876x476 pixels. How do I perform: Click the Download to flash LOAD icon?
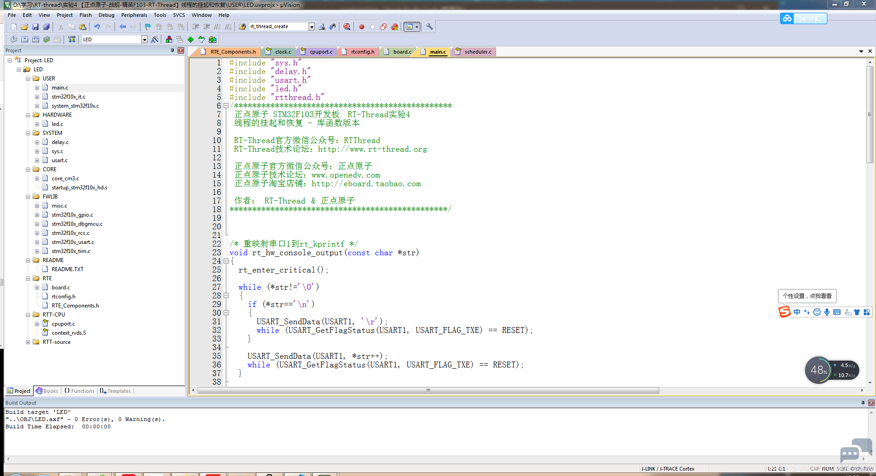tap(72, 40)
